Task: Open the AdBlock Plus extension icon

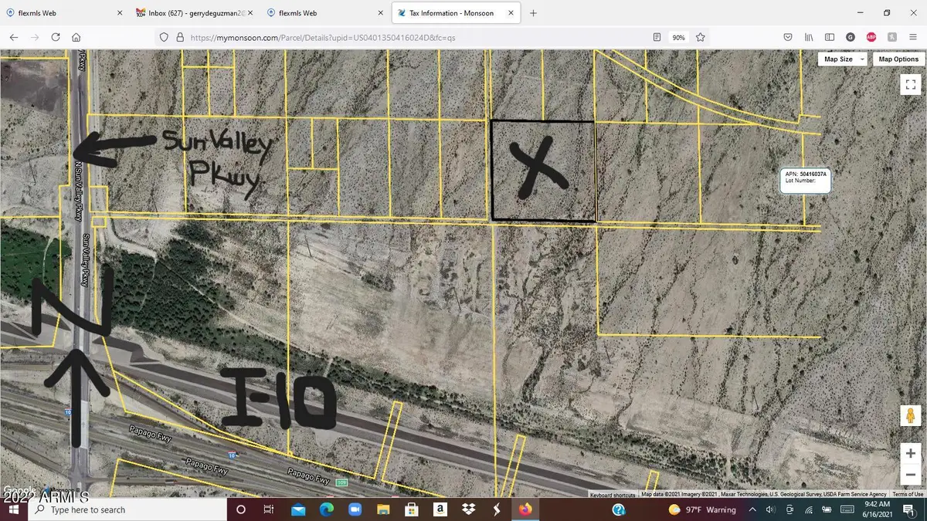Action: [x=871, y=37]
